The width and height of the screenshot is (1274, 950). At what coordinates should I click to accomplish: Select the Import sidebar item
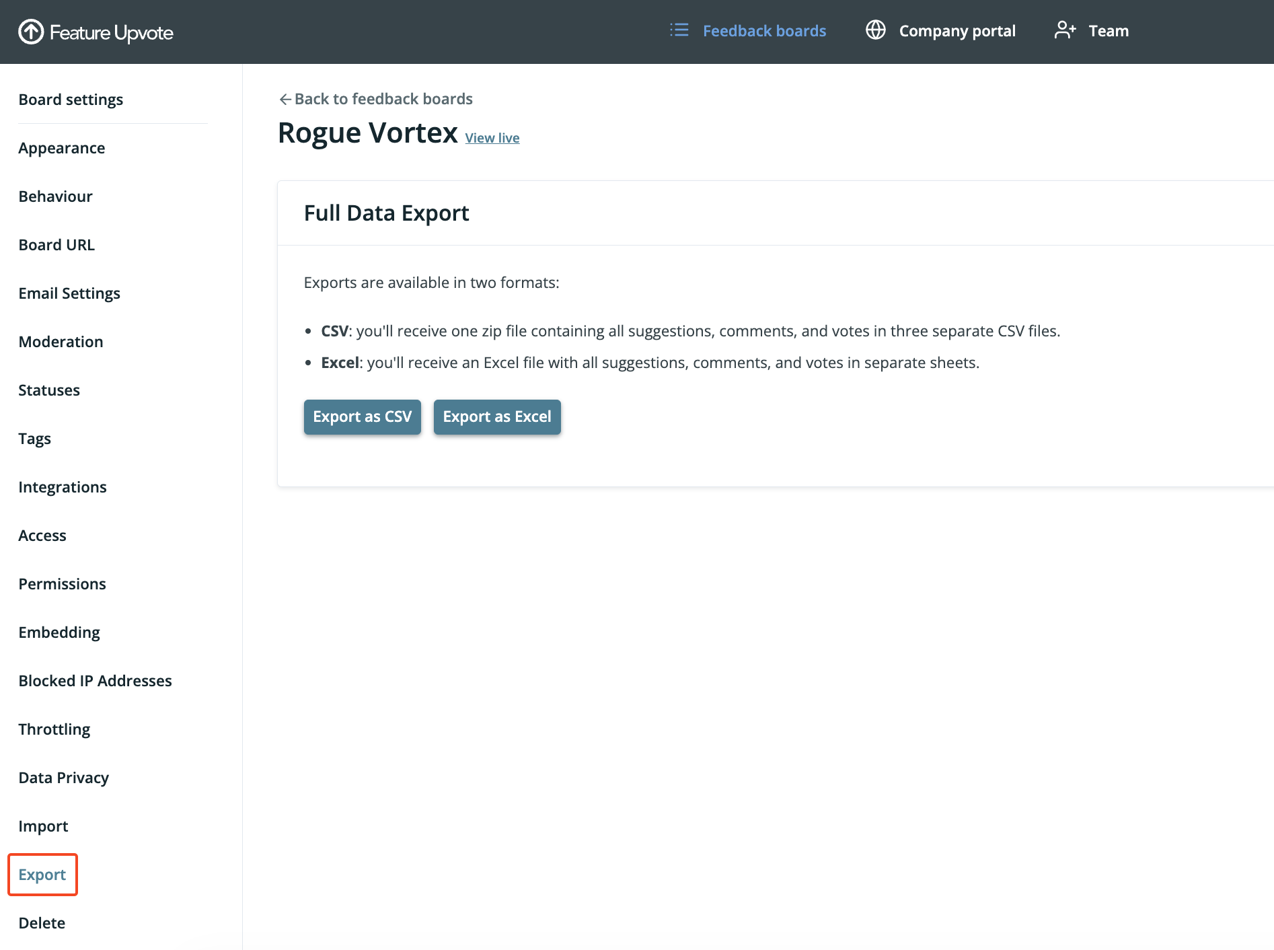tap(44, 826)
